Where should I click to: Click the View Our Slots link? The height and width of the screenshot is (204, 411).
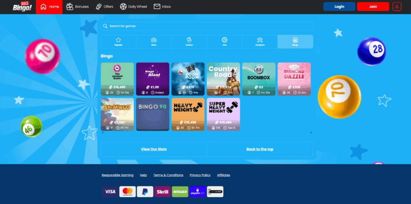[x=154, y=149]
